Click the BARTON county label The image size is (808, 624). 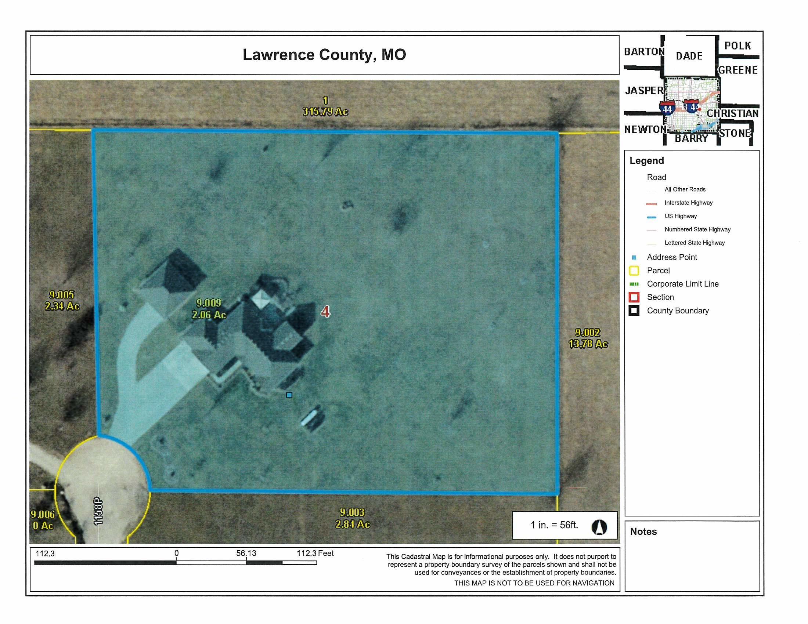(644, 51)
